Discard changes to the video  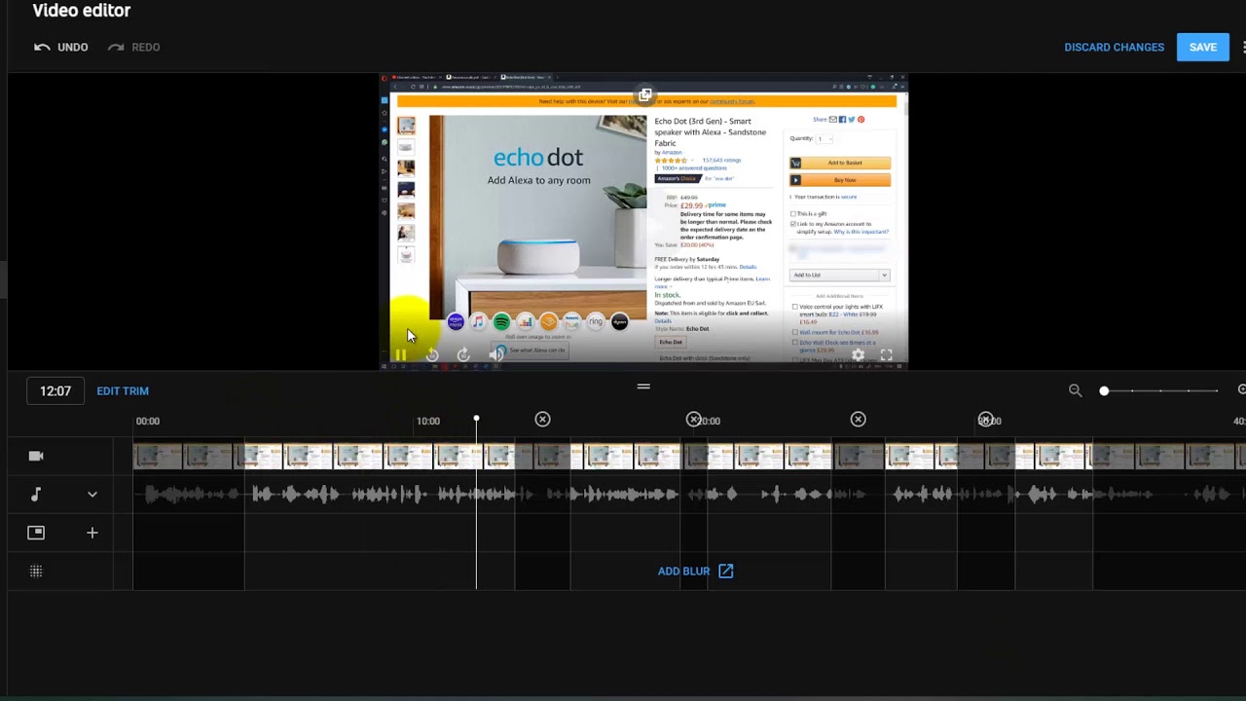click(1114, 47)
